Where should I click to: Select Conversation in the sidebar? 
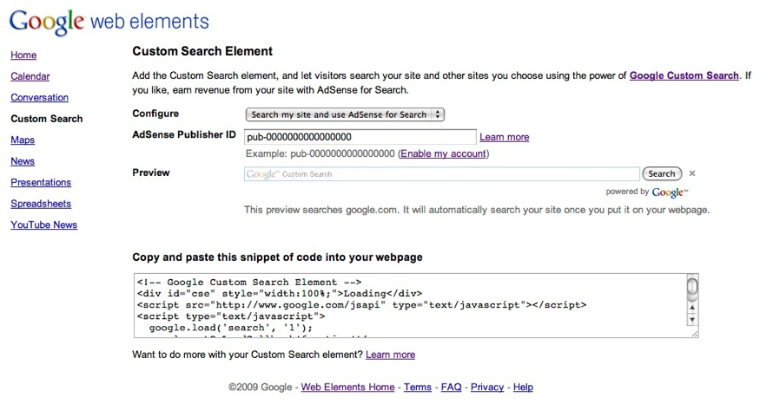tap(39, 98)
